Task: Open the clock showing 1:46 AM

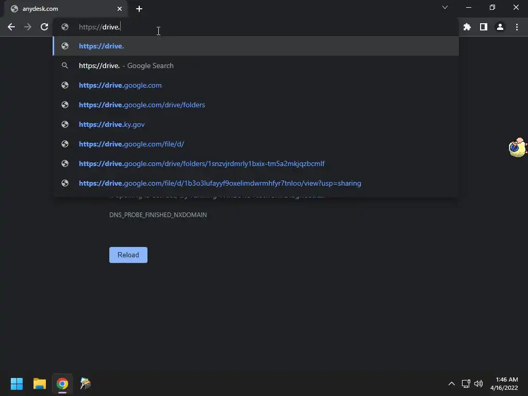Action: pos(504,384)
